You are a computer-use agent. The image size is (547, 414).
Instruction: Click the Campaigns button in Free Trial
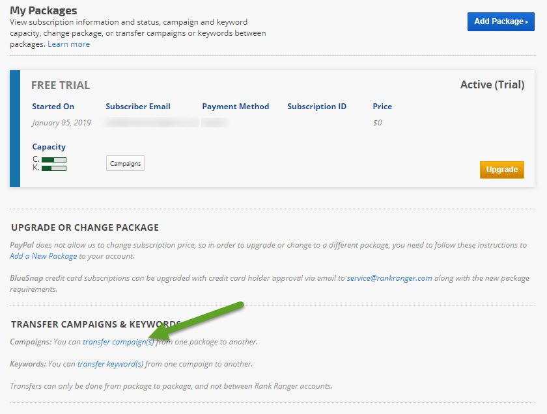(125, 164)
